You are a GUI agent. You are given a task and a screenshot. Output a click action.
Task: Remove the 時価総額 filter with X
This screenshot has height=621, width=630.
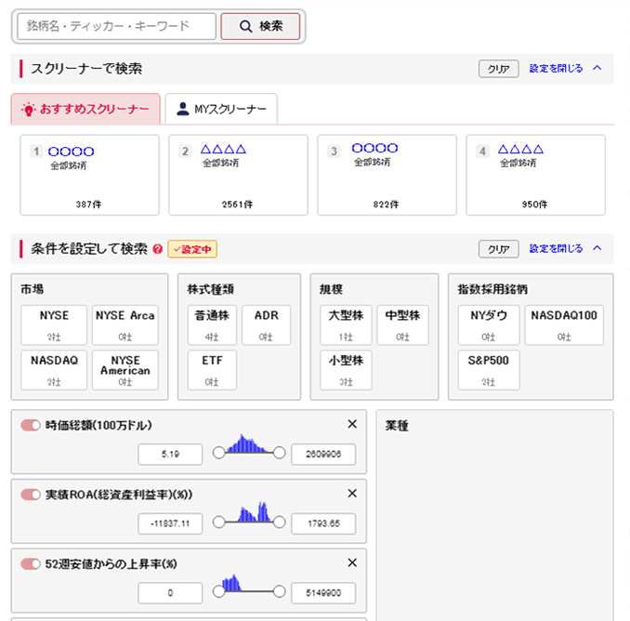click(x=352, y=425)
